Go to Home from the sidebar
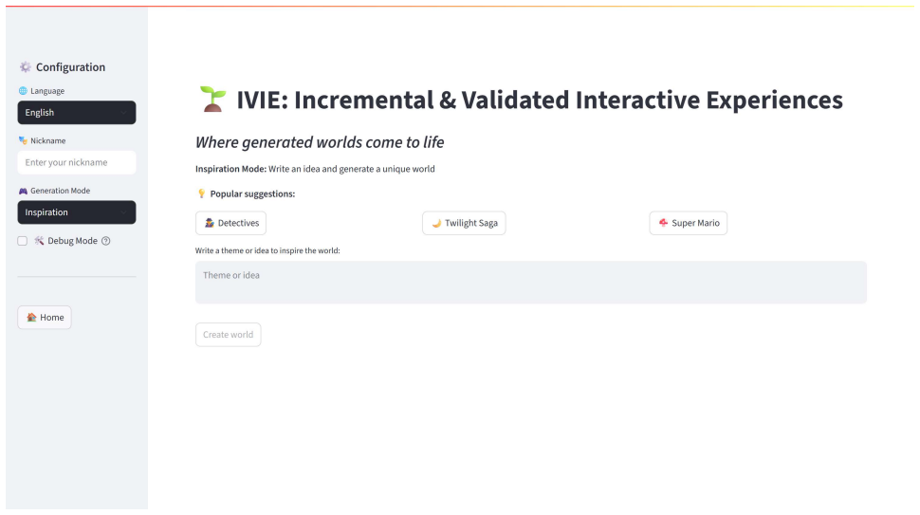The image size is (920, 515). click(x=45, y=318)
